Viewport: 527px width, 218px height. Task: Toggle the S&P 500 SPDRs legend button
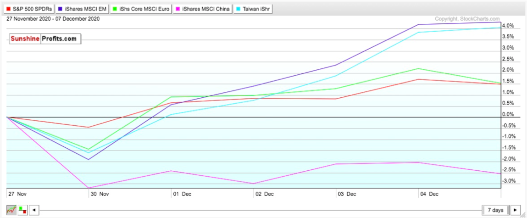[x=28, y=9]
